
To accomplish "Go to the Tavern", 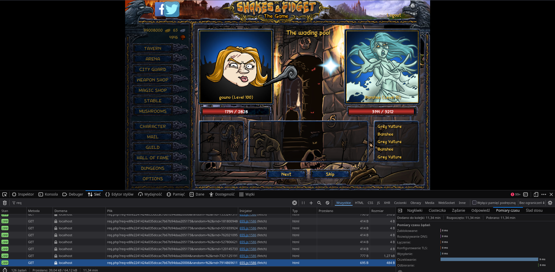I will (153, 48).
